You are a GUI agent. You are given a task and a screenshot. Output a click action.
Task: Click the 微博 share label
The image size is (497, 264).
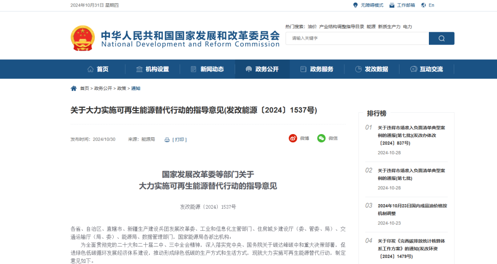pyautogui.click(x=305, y=138)
